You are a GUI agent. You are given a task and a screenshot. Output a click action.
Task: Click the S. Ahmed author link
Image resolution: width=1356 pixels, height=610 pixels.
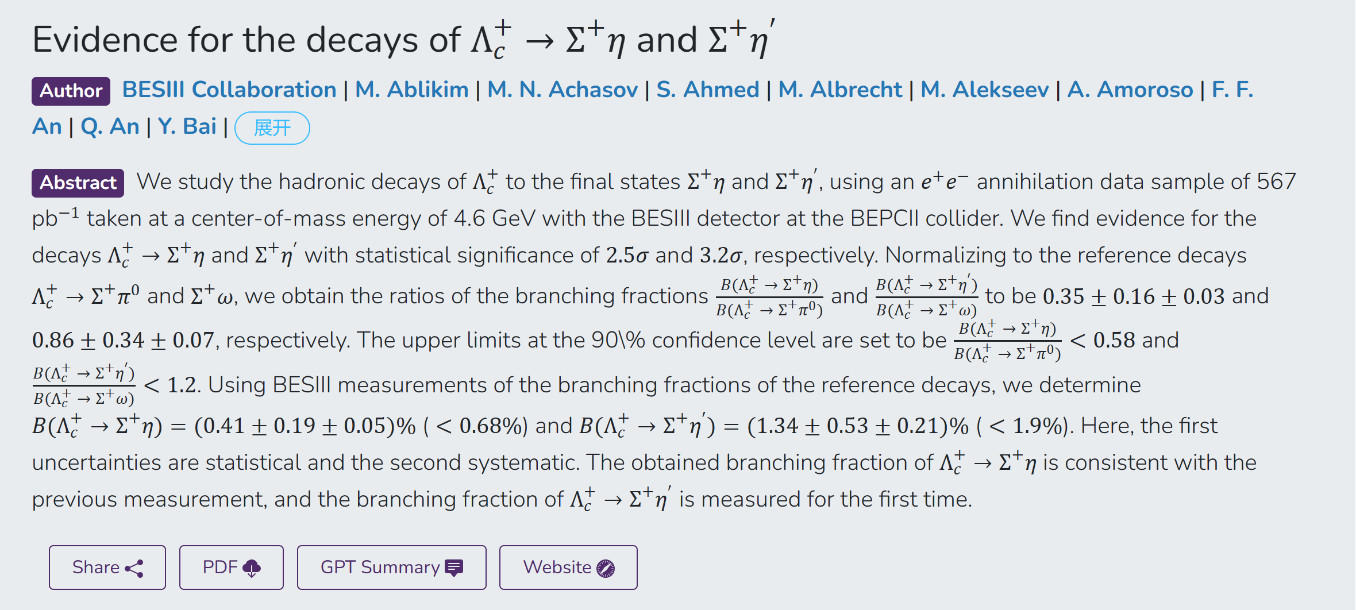tap(708, 90)
